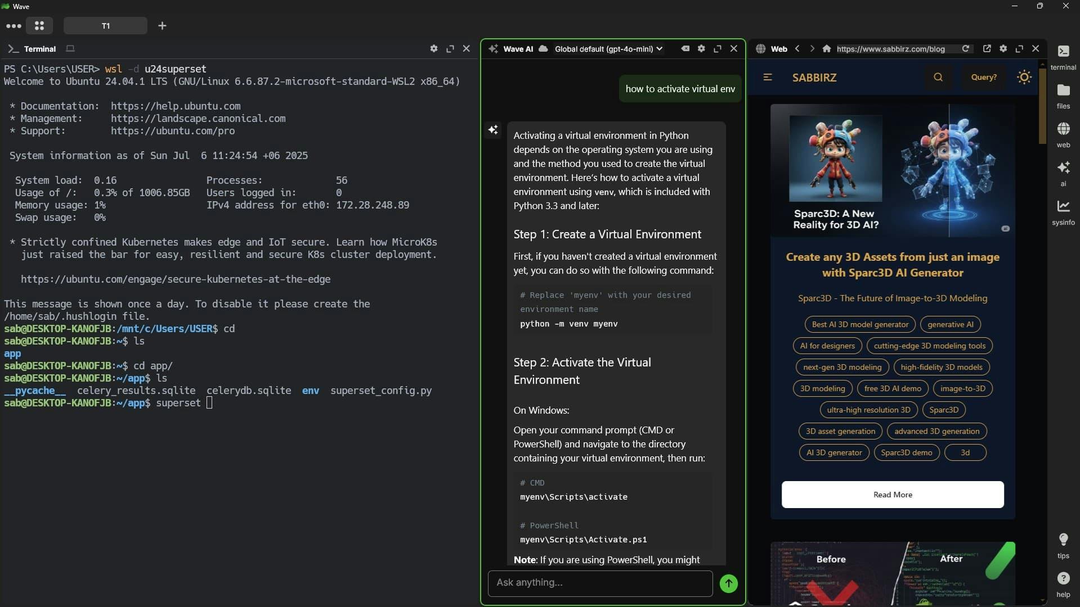Screen dimensions: 1080x607
Task: Open the Create any 3D Assets article title
Action: coord(893,265)
